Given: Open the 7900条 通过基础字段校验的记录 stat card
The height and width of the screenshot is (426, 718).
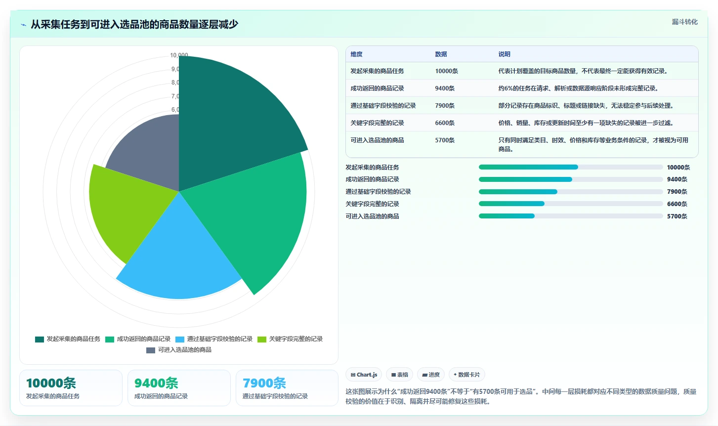Looking at the screenshot, I should coord(287,388).
